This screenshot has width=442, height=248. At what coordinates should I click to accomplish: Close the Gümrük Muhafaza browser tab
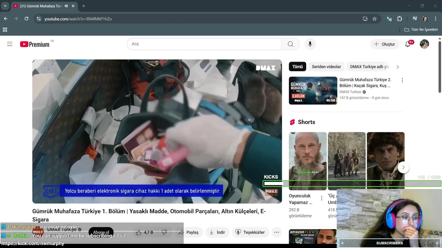click(x=74, y=6)
